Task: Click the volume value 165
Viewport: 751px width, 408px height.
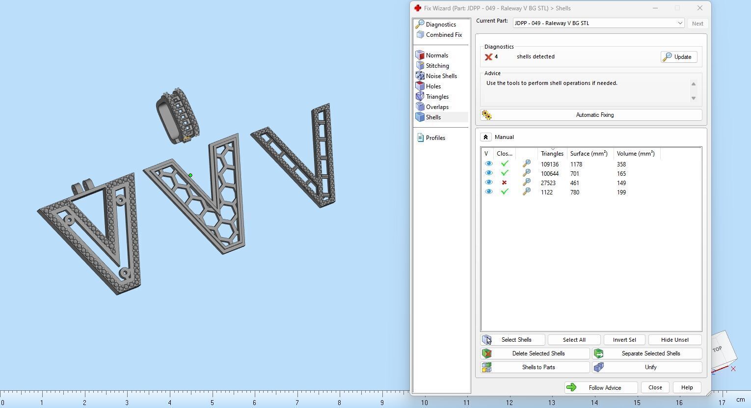Action: click(621, 174)
